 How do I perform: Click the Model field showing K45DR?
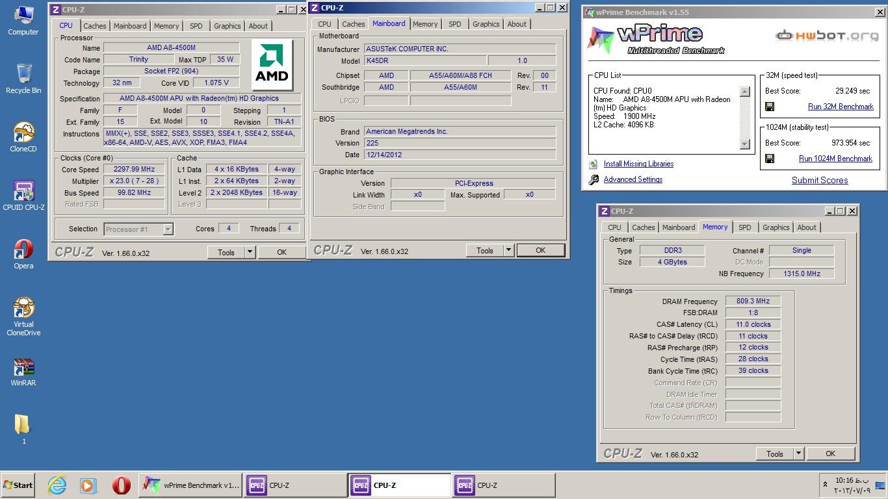425,61
